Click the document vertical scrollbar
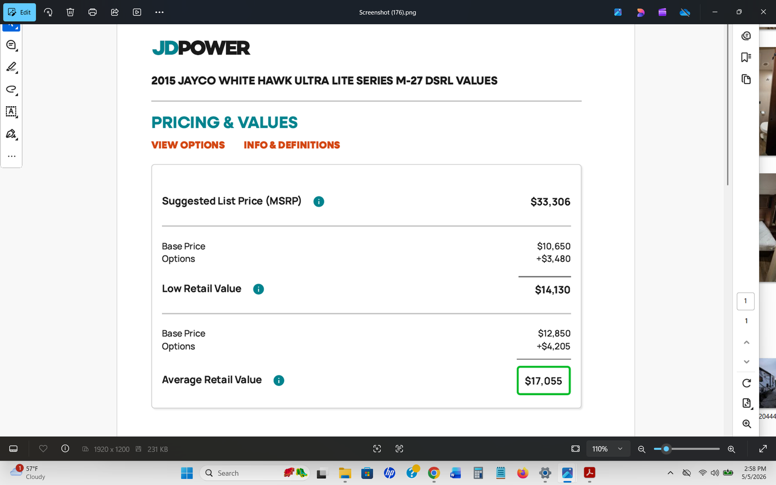 727,105
